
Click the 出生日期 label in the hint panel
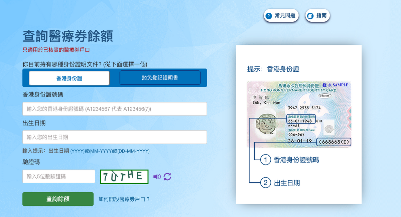(287, 183)
